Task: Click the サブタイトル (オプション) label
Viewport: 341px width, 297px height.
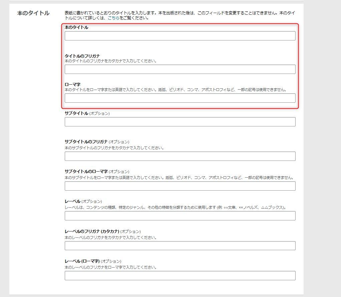Action: [87, 113]
